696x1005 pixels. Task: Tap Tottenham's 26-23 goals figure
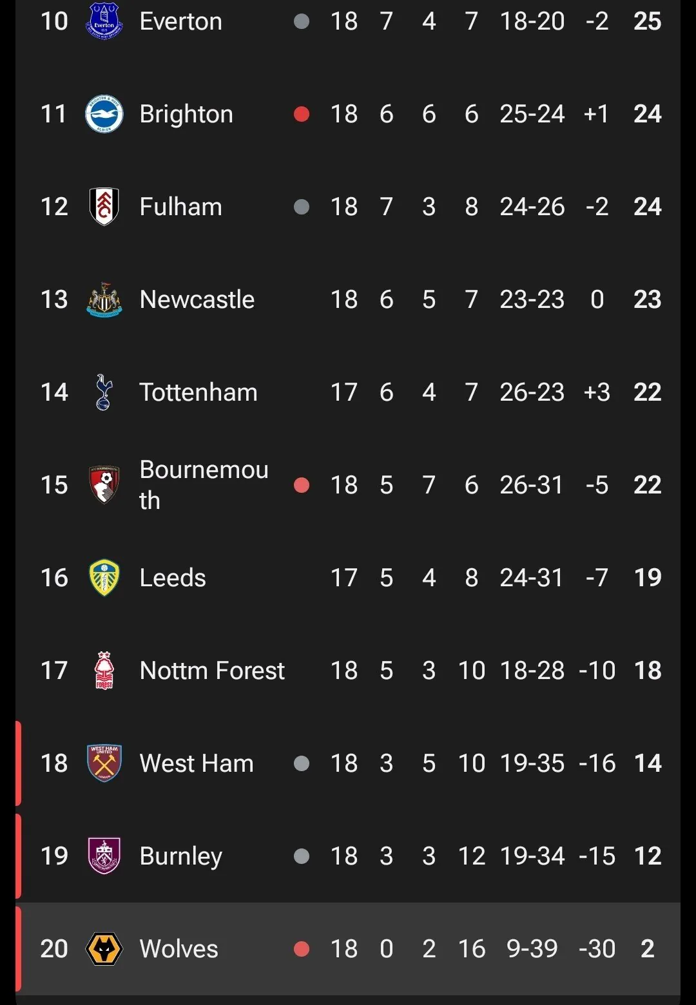pos(532,392)
